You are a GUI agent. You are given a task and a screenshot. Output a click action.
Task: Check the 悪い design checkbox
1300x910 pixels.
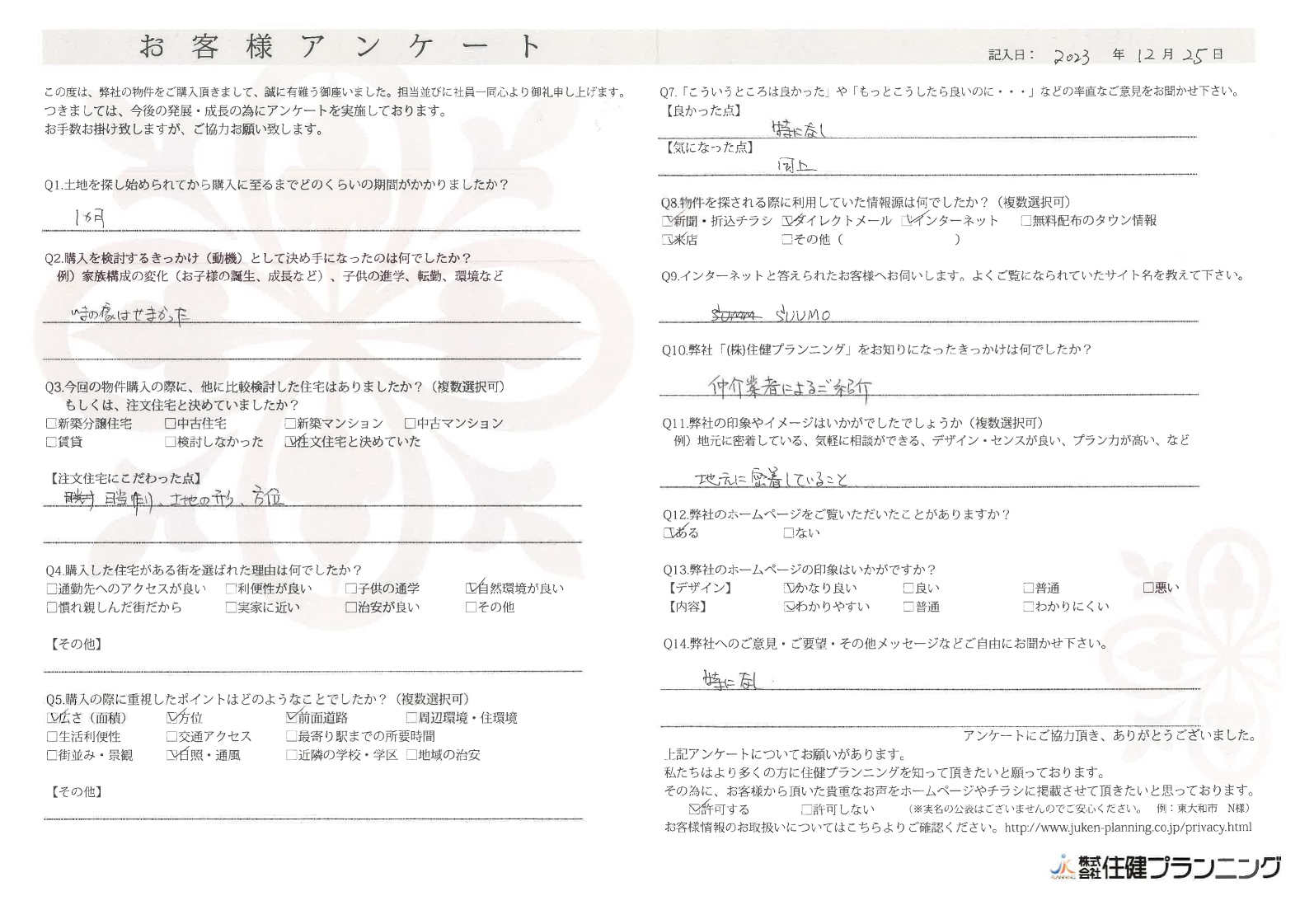(1148, 589)
